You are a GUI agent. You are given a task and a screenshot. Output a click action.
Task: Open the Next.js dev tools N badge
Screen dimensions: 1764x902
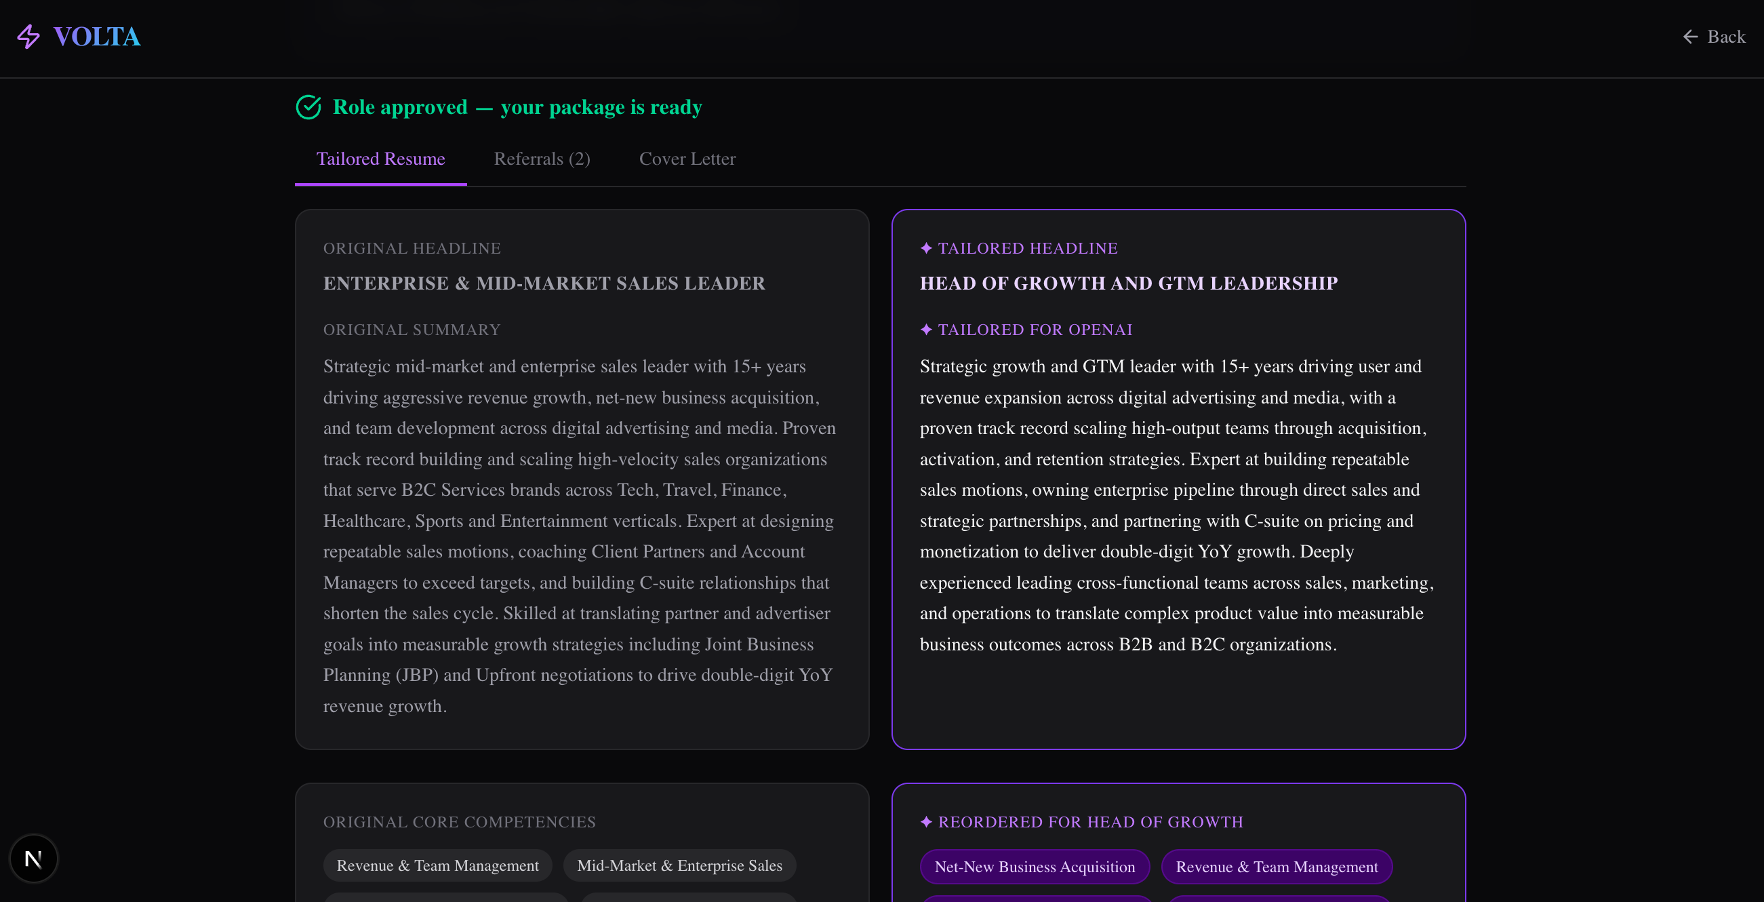coord(33,858)
